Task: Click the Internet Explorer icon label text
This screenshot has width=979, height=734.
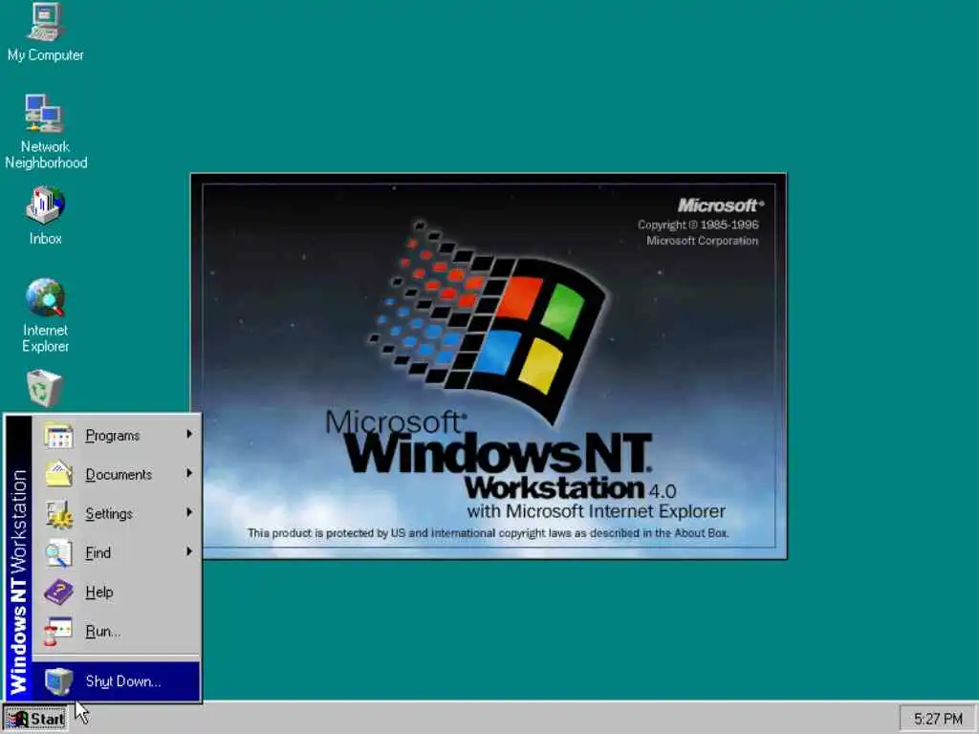Action: click(46, 338)
